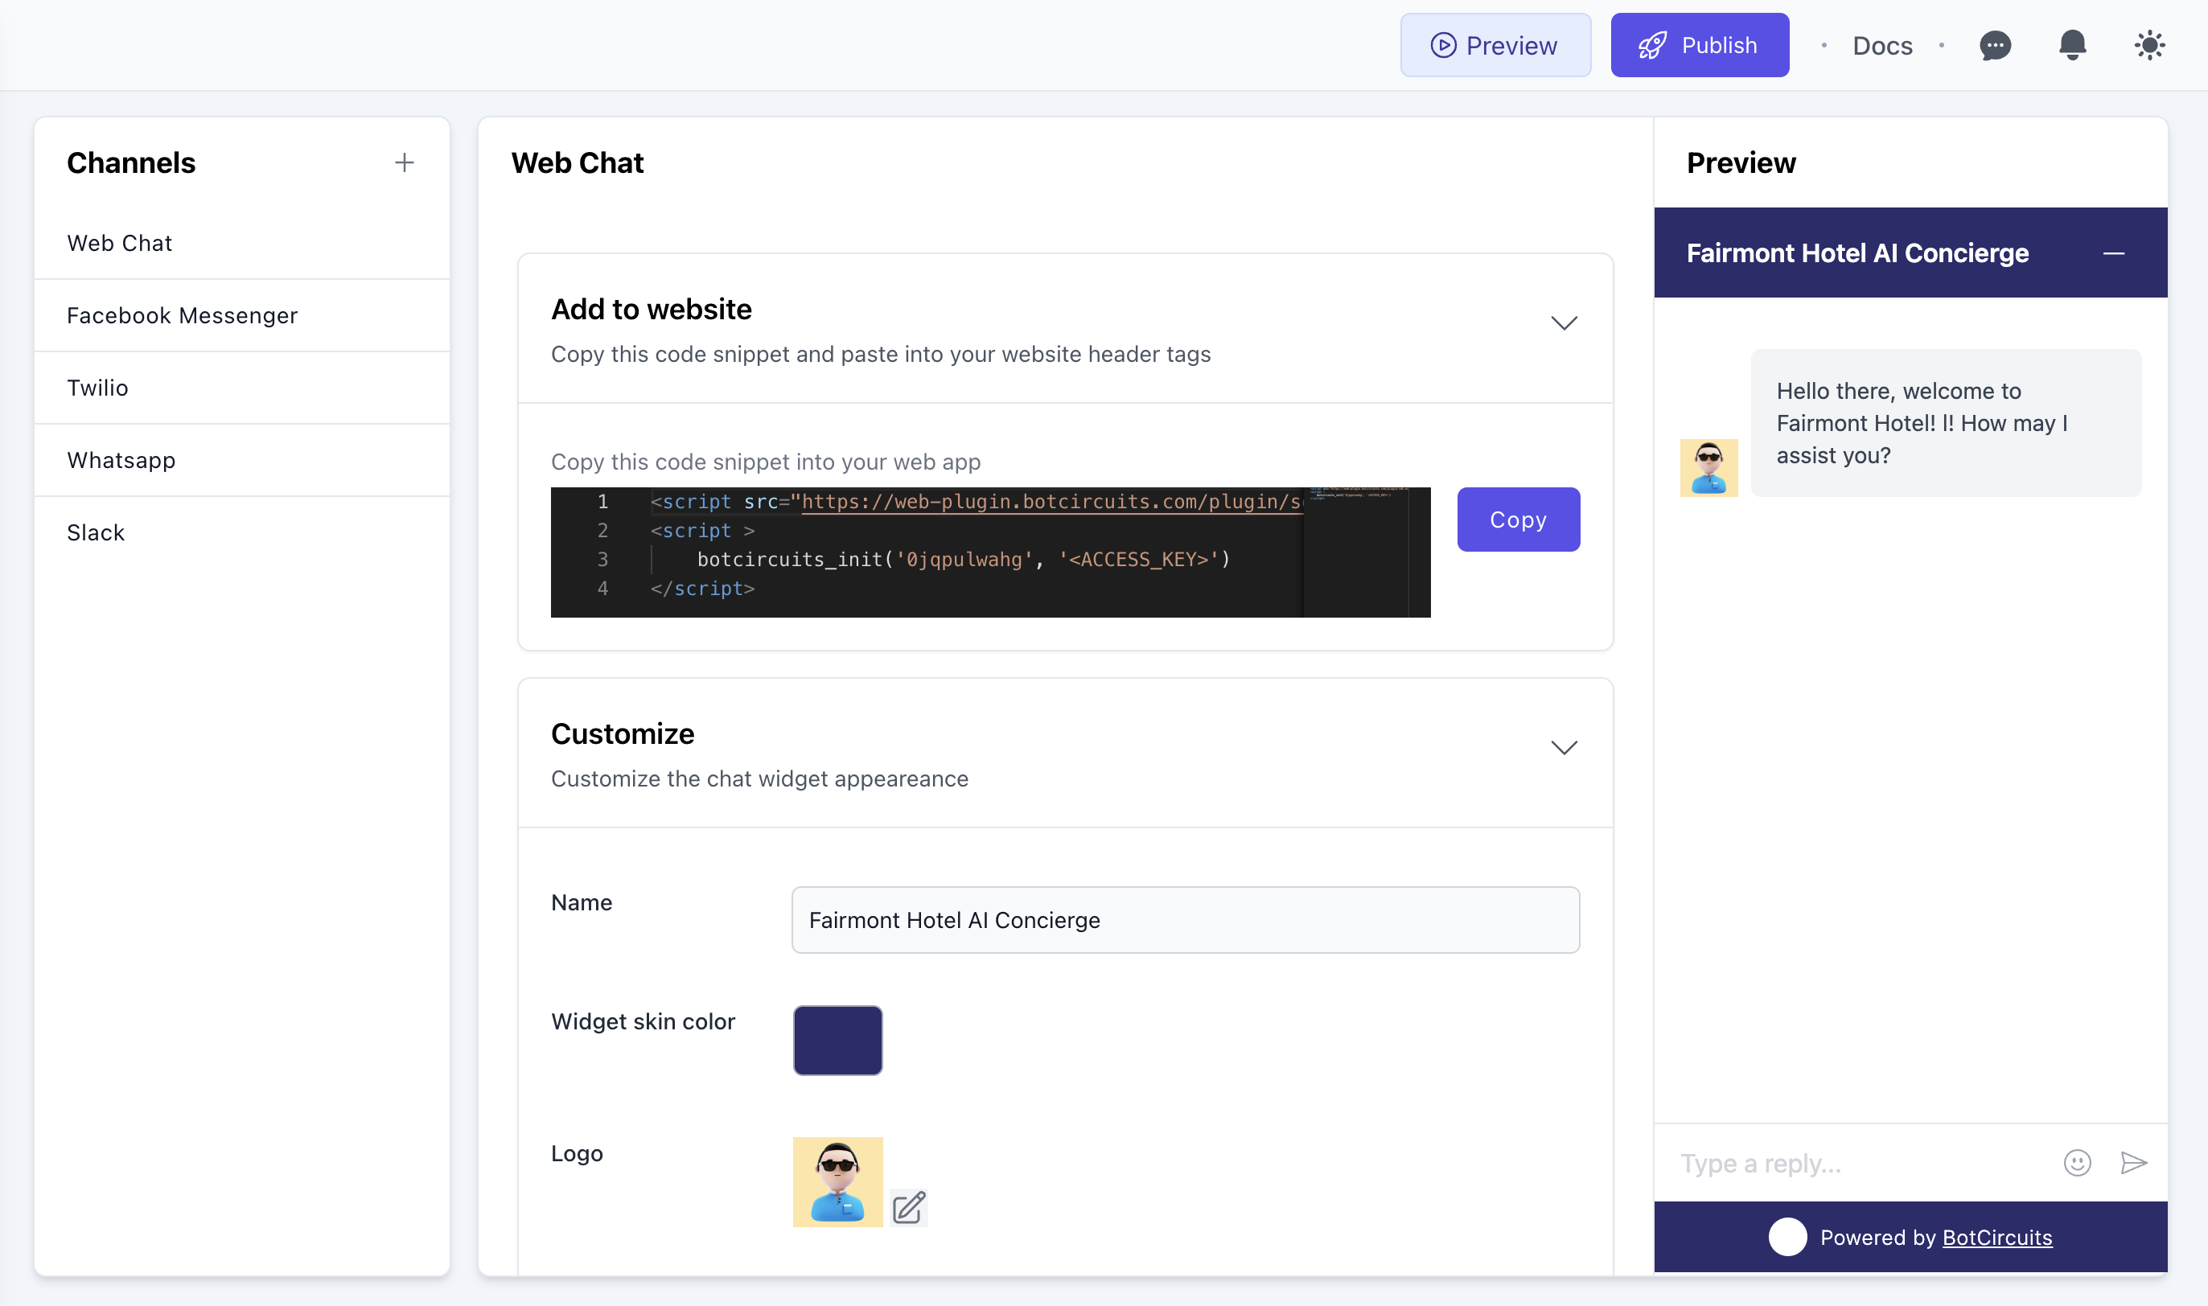Select the Web Chat channel tab
This screenshot has height=1306, width=2208.
[x=118, y=241]
